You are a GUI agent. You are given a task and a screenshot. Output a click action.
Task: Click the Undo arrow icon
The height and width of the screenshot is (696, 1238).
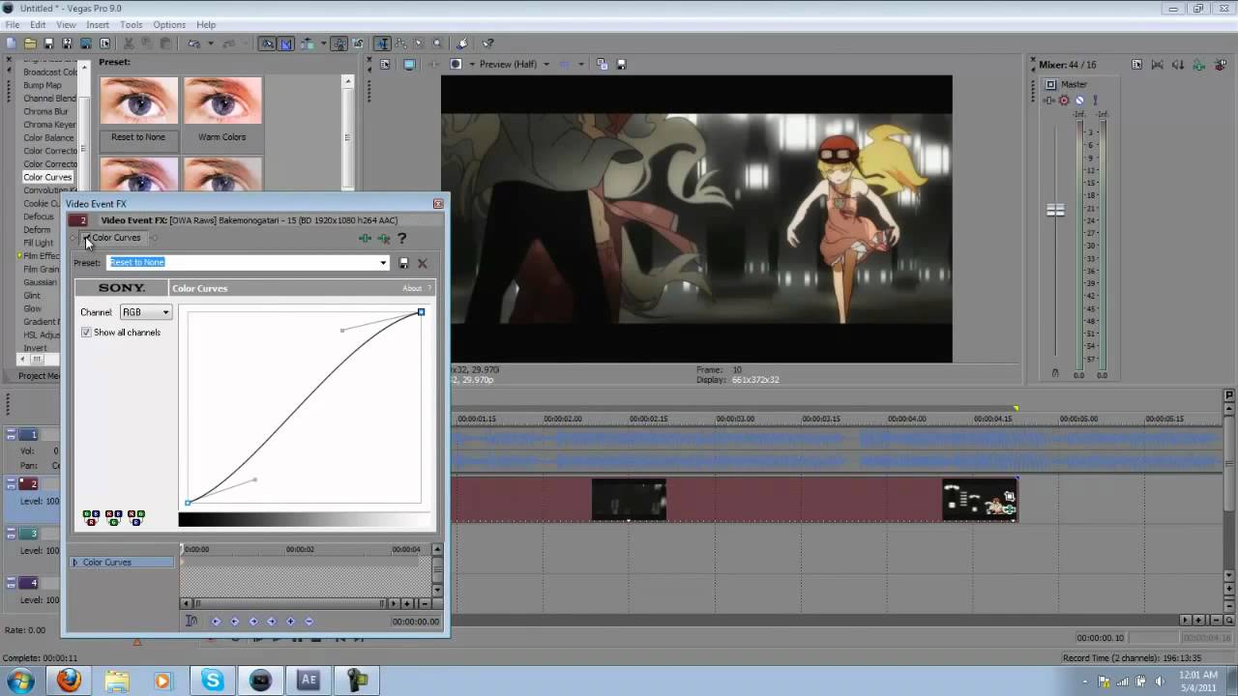(x=193, y=43)
